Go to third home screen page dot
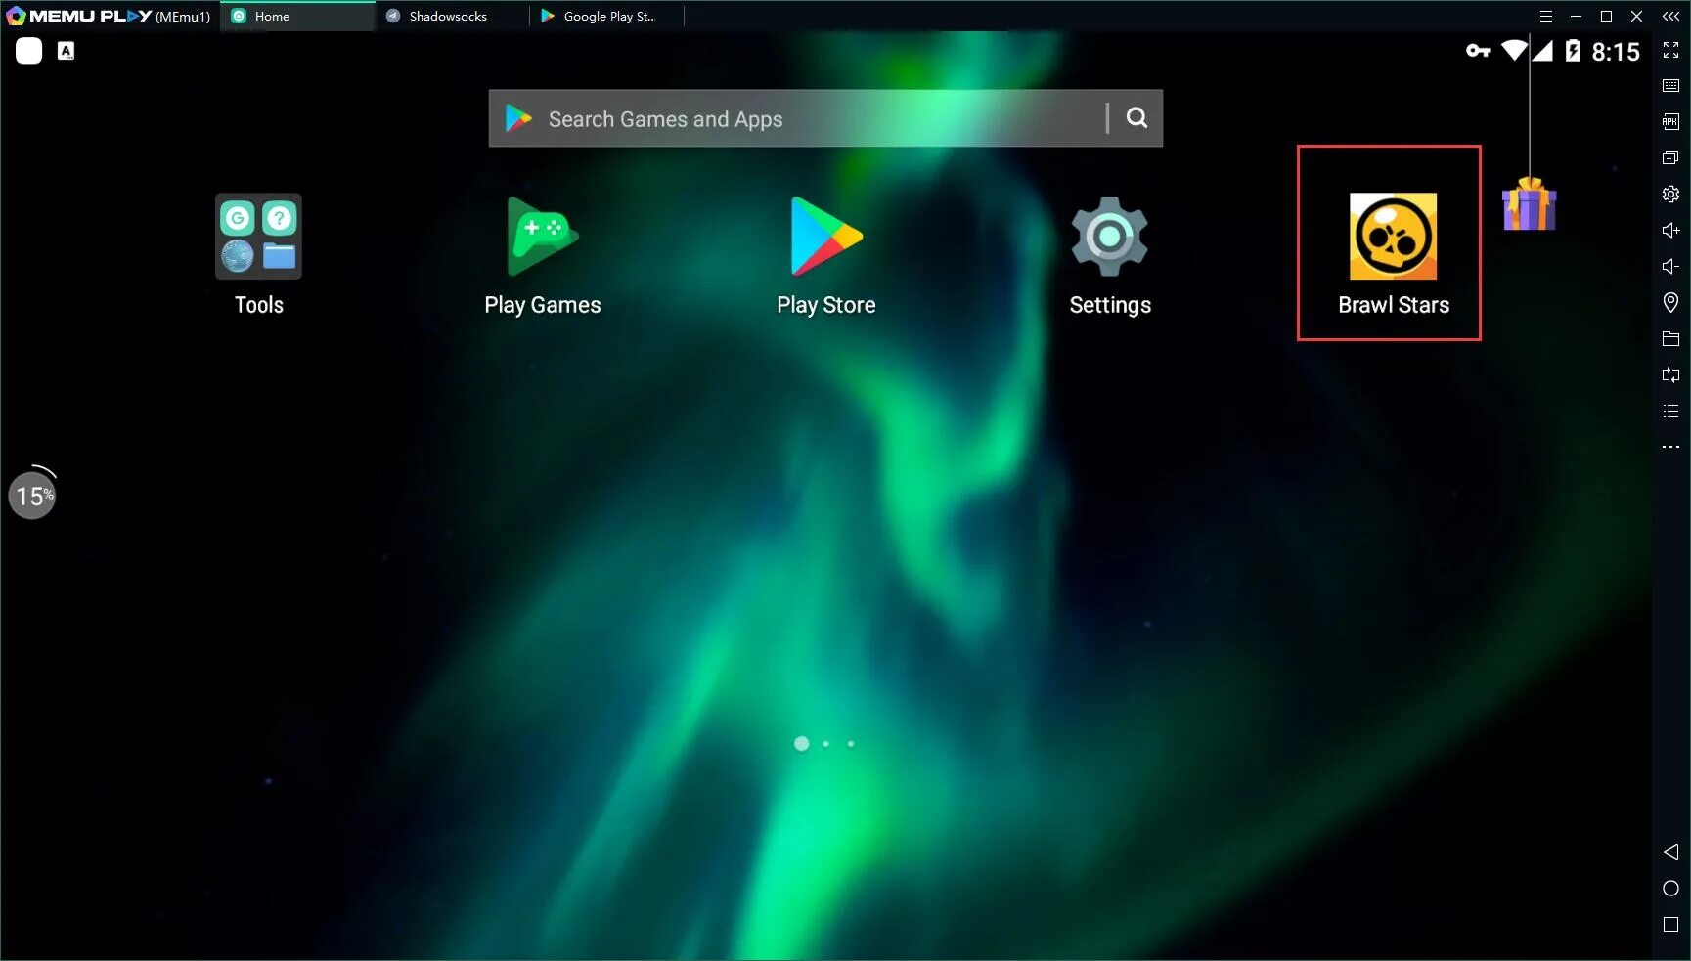Viewport: 1691px width, 961px height. click(x=851, y=744)
